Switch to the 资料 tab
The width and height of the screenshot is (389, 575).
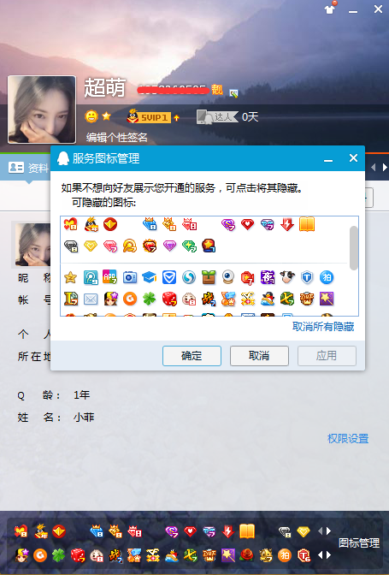(28, 168)
